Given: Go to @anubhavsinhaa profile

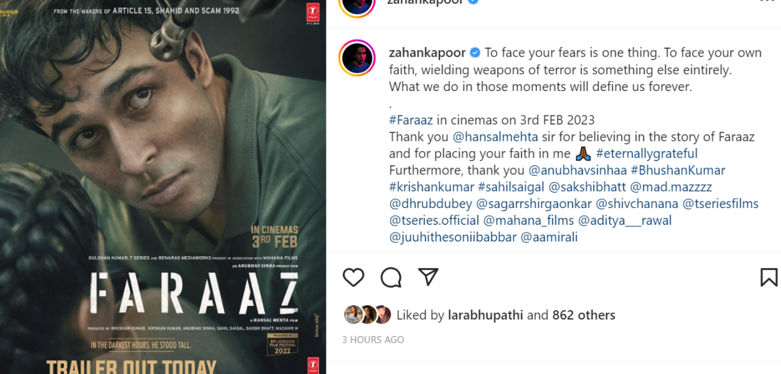Looking at the screenshot, I should click(x=577, y=170).
